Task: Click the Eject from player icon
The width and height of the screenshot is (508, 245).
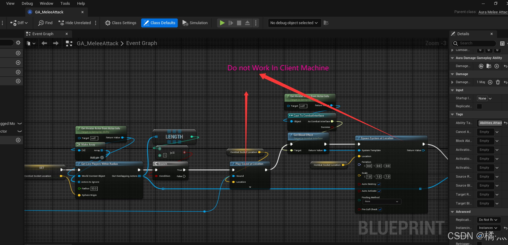Action: [x=247, y=23]
